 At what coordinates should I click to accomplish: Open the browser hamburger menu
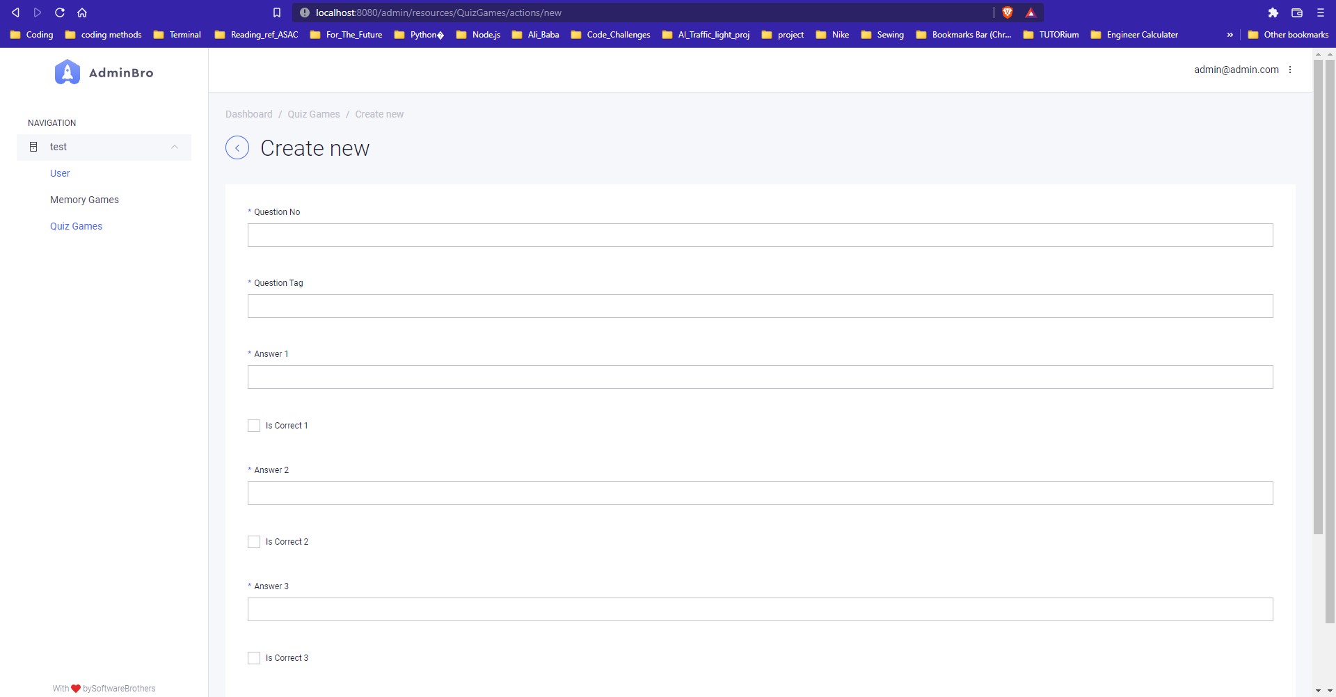[1320, 13]
